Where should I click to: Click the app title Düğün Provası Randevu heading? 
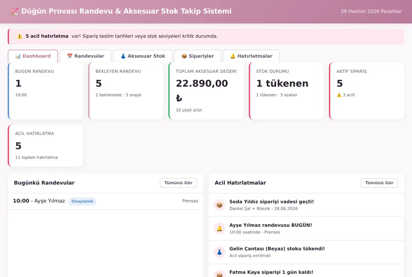126,11
